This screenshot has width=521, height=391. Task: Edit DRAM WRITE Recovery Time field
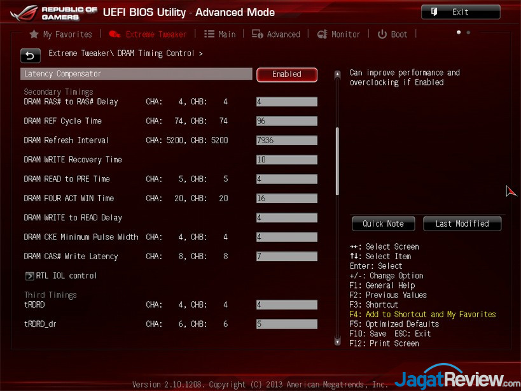pyautogui.click(x=287, y=160)
